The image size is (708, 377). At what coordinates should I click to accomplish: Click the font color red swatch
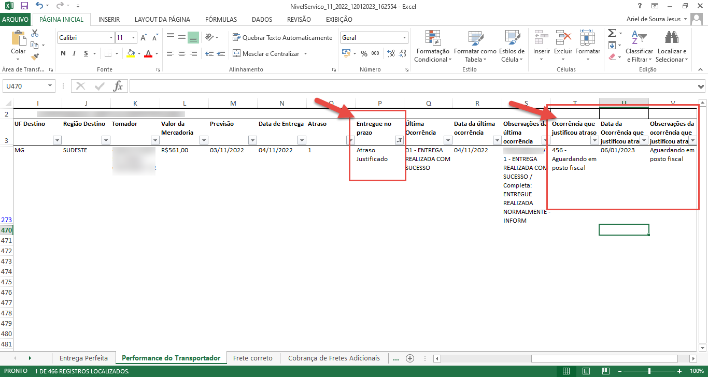coord(149,53)
